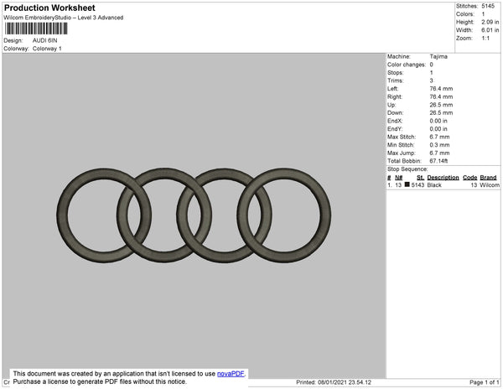Click the Min Stitch value 0.3 mm

[439, 145]
